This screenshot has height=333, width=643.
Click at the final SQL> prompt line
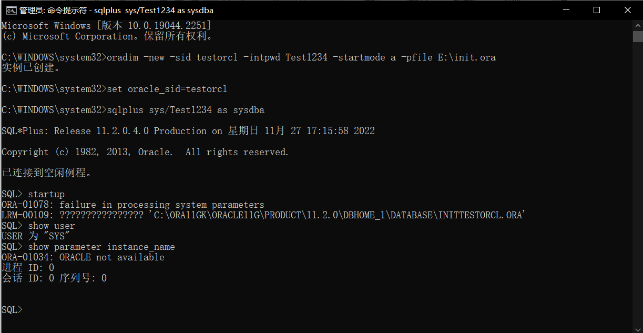tap(12, 310)
